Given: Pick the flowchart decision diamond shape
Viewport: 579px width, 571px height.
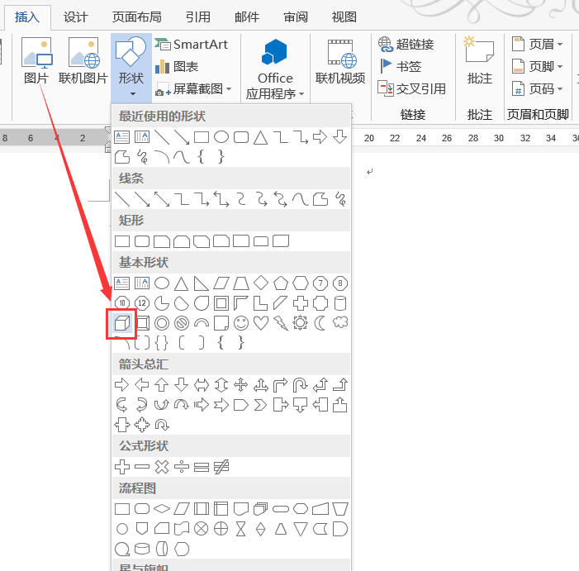Looking at the screenshot, I should (161, 508).
